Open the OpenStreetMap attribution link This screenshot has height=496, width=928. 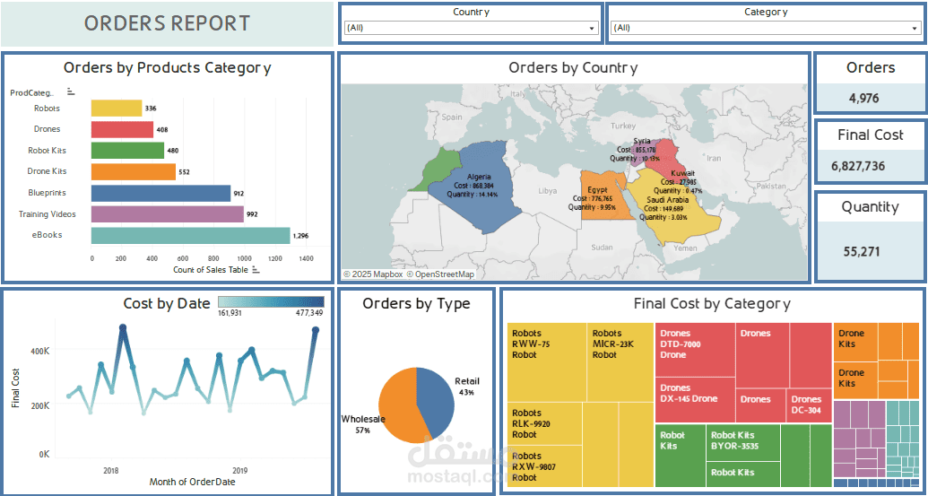(440, 274)
